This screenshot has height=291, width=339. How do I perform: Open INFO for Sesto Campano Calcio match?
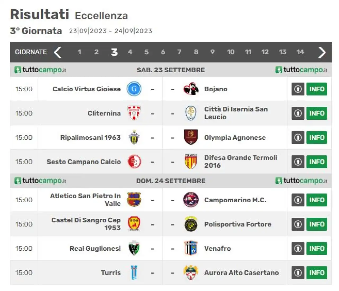tap(317, 162)
